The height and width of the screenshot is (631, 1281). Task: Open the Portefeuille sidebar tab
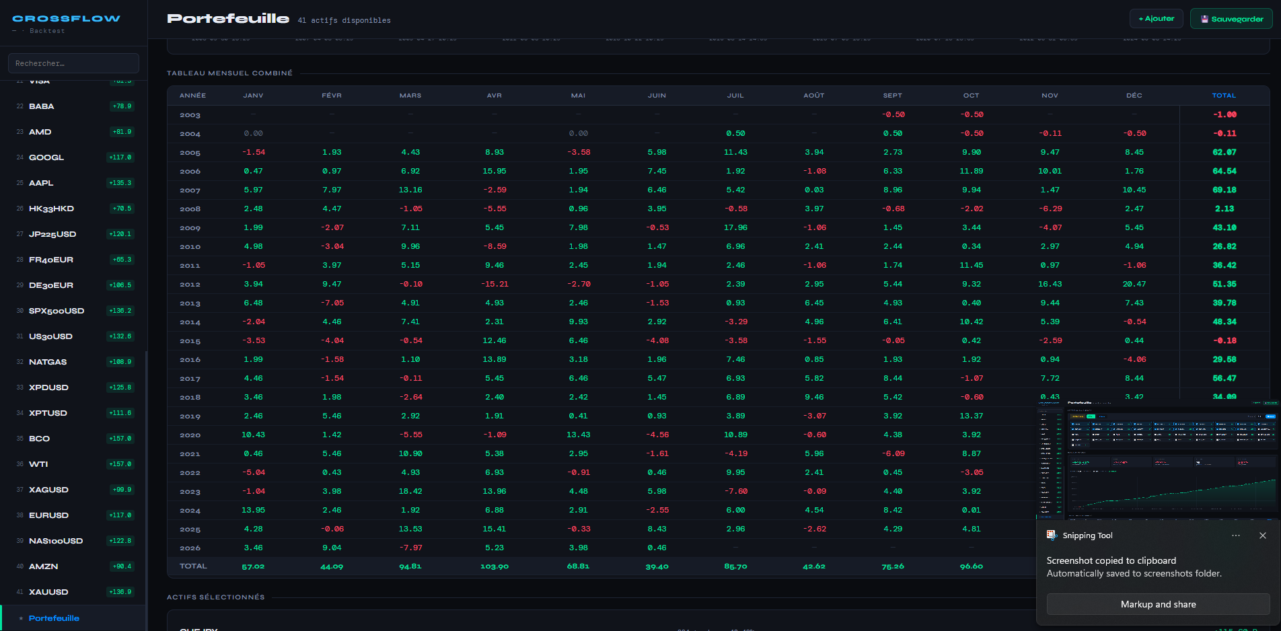tap(73, 618)
